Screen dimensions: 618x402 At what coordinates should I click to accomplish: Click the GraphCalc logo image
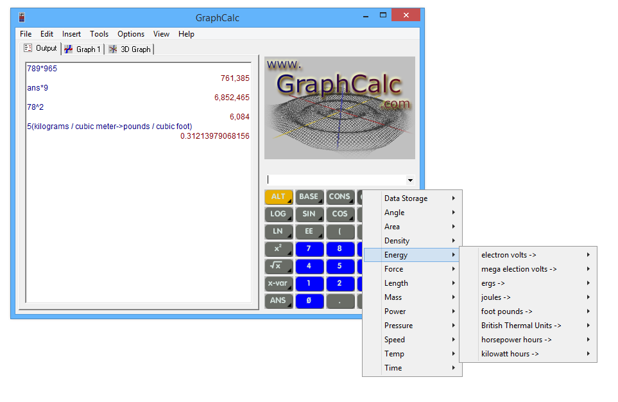coord(339,108)
